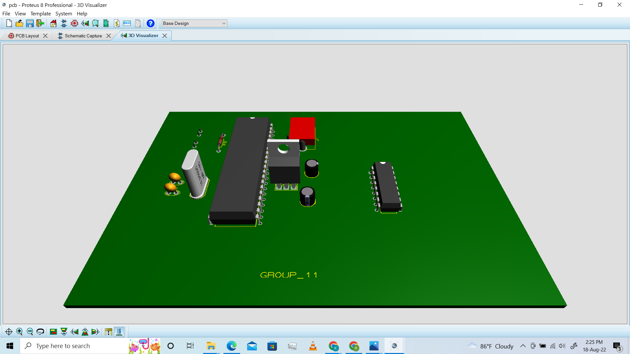Screen dimensions: 630x354
Task: Toggle the 3D navigation pin mode
Action: [119, 332]
